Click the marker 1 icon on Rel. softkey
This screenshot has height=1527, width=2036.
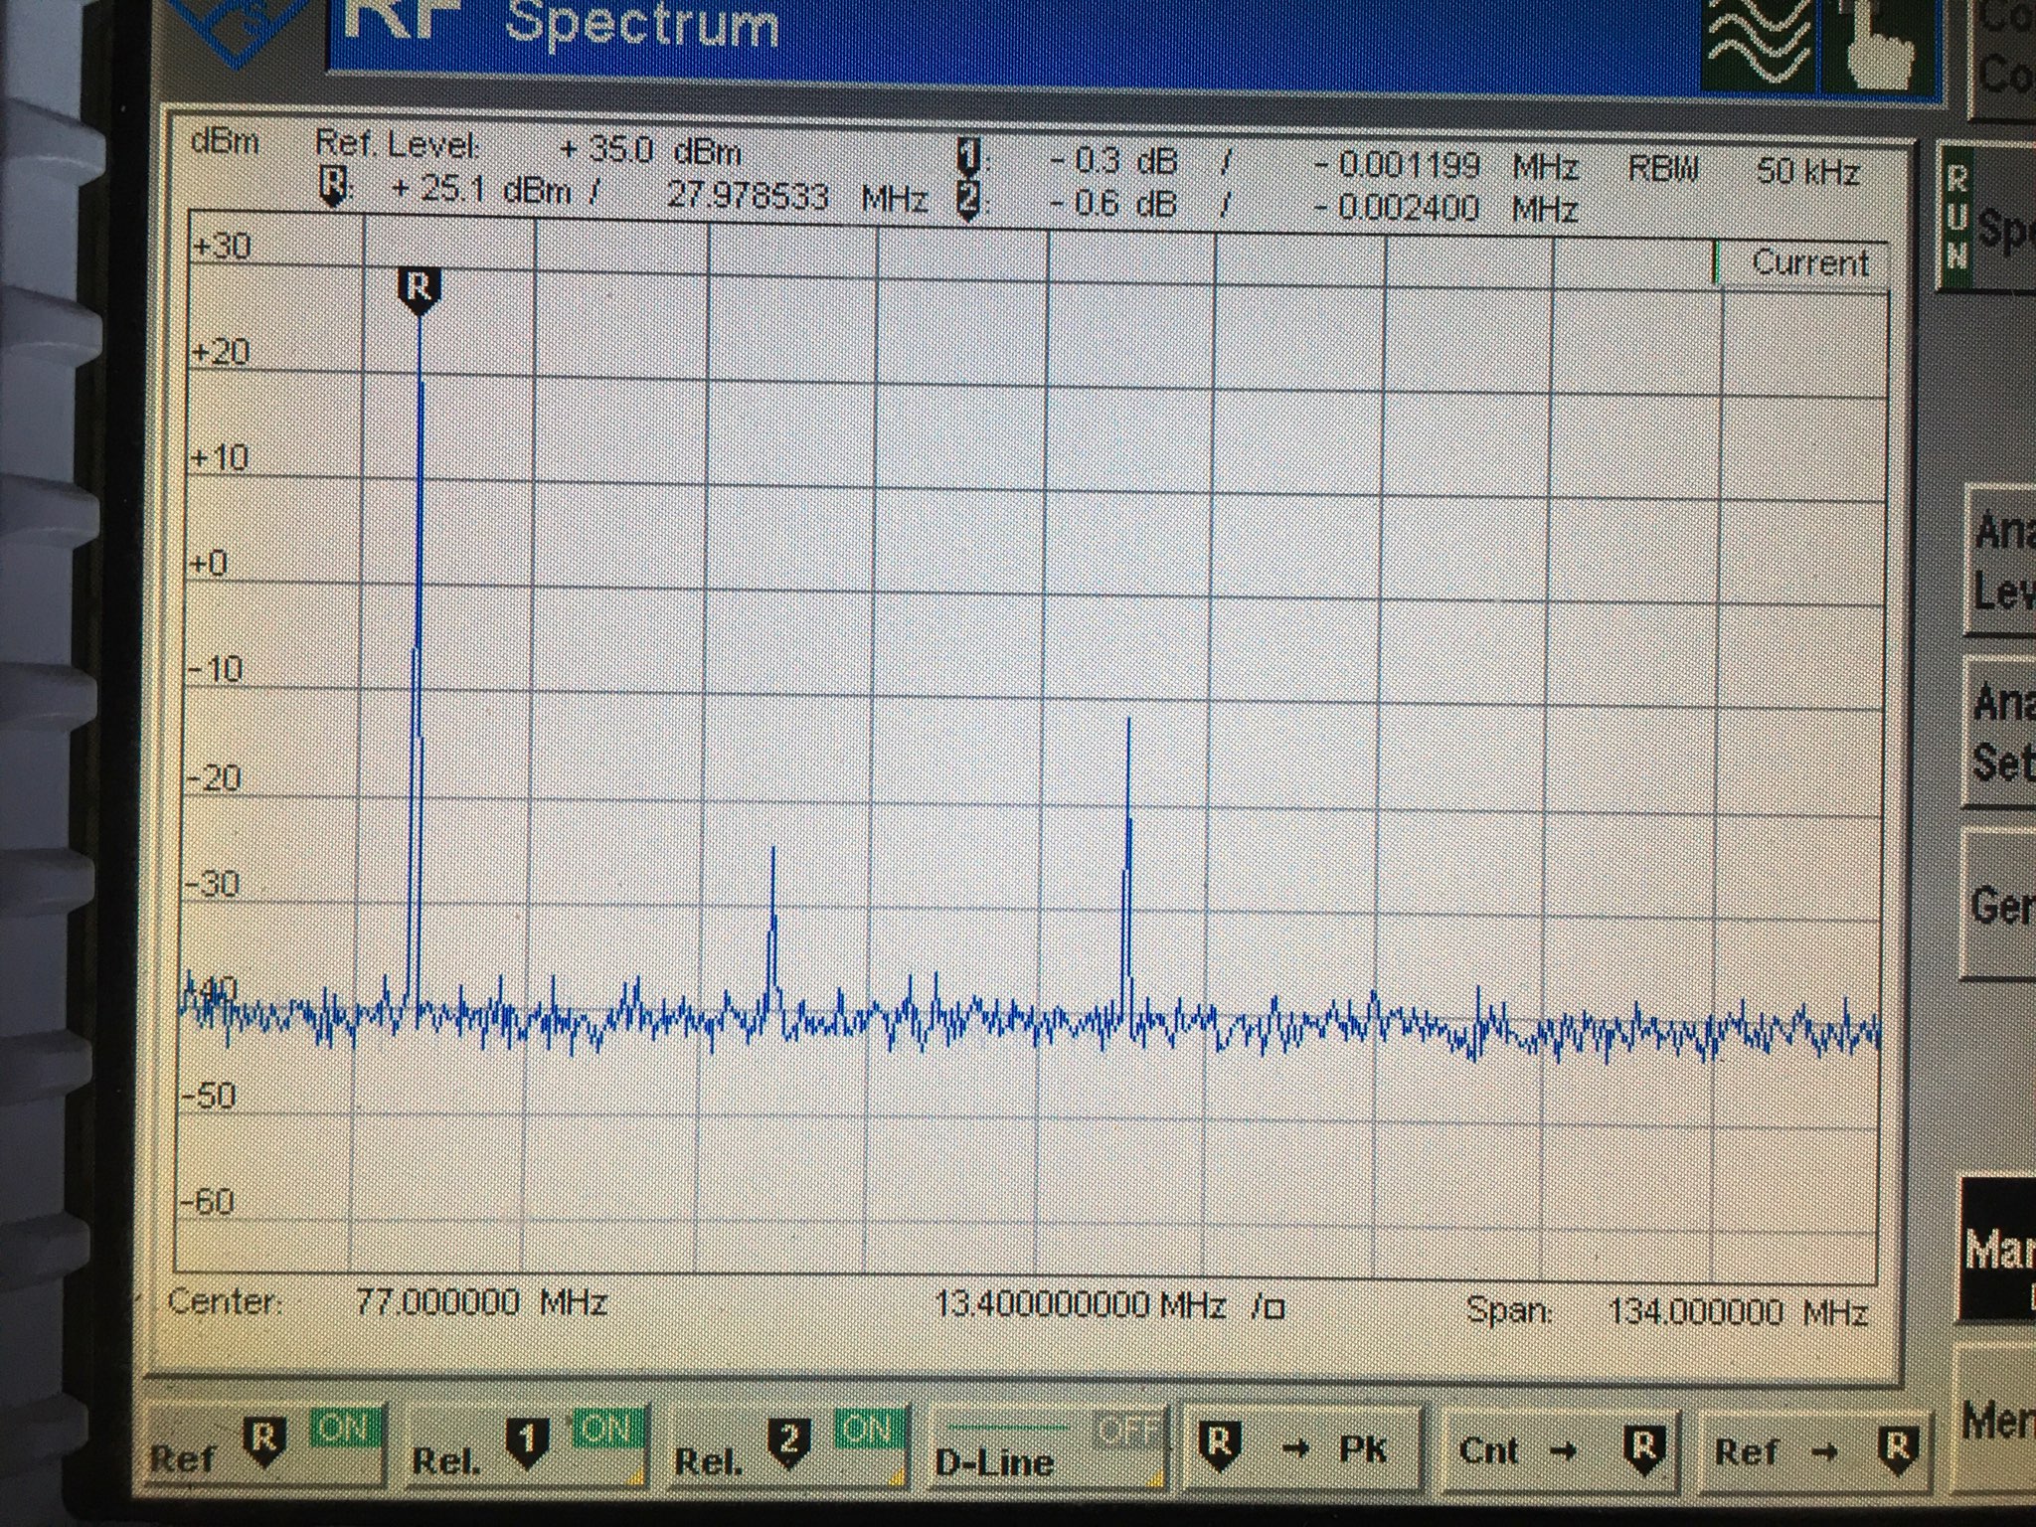[527, 1442]
